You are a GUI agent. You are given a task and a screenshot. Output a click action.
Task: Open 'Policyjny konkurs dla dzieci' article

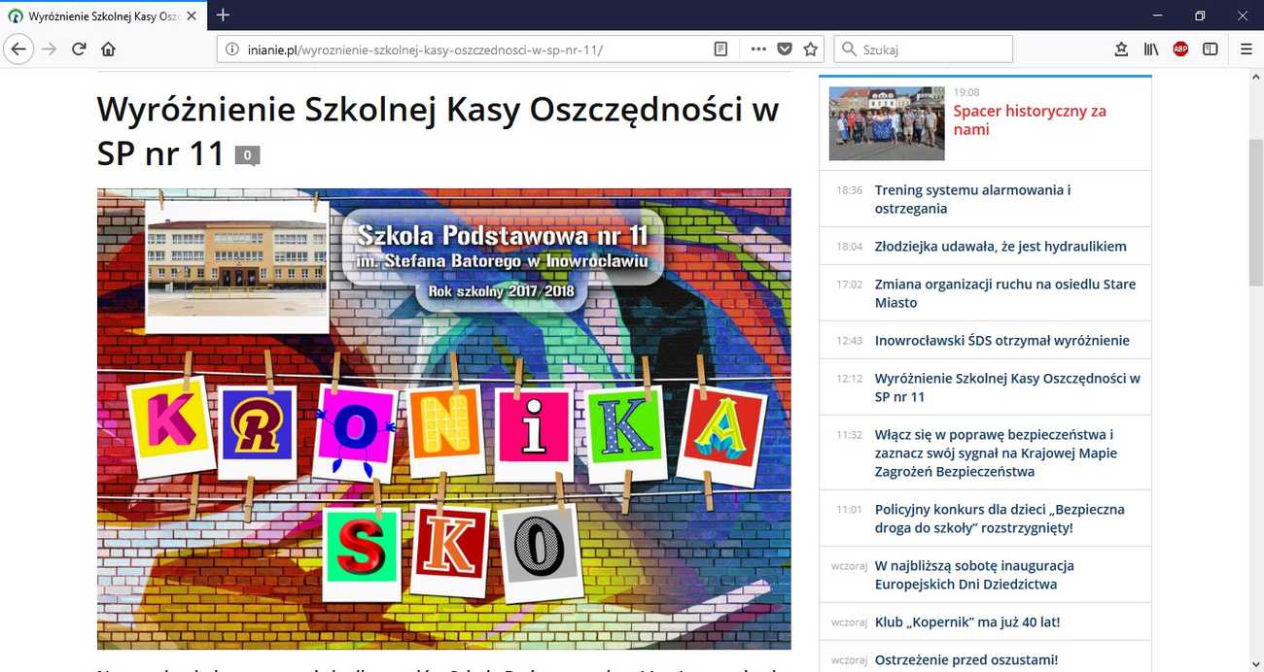pyautogui.click(x=1000, y=519)
